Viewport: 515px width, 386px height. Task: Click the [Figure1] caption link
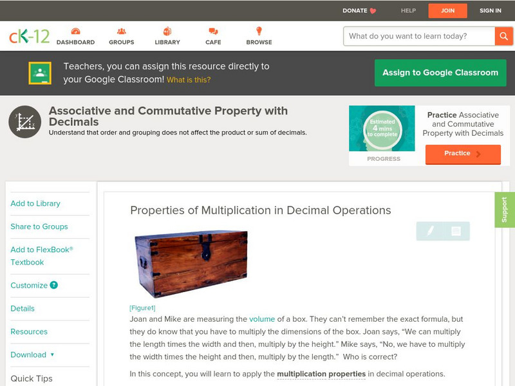[x=142, y=308]
